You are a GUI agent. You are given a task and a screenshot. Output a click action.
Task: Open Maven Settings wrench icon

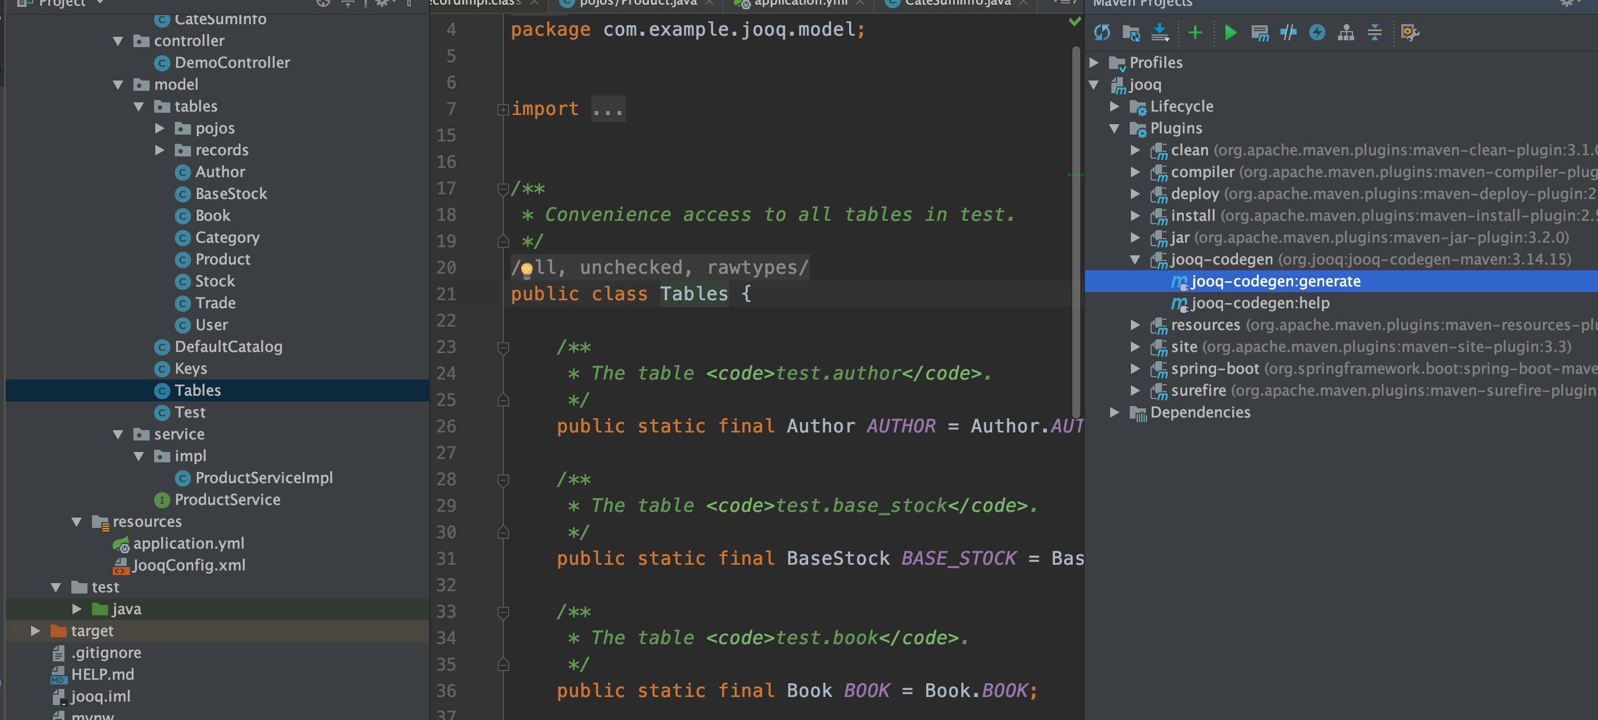(1410, 32)
